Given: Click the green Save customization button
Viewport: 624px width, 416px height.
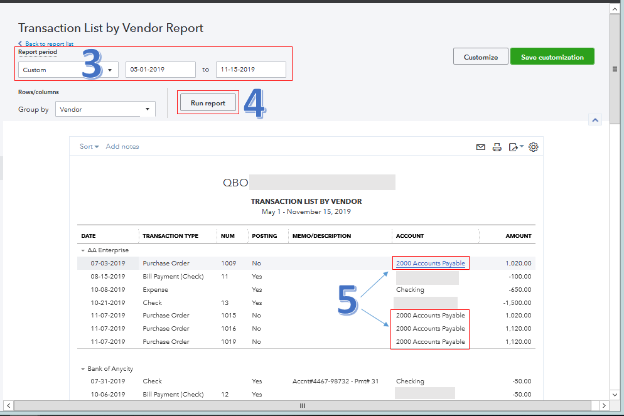Looking at the screenshot, I should tap(552, 56).
